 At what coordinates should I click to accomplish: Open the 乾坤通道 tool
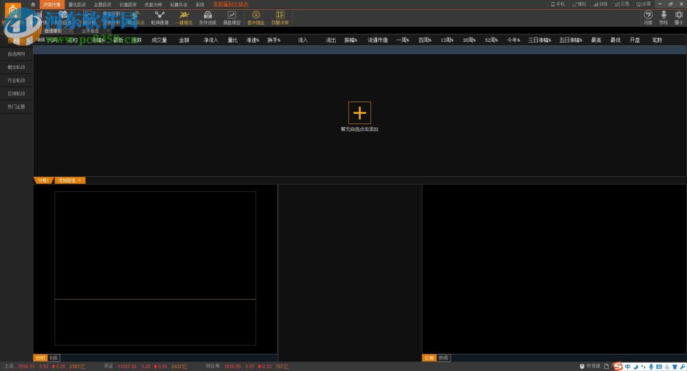tap(159, 17)
